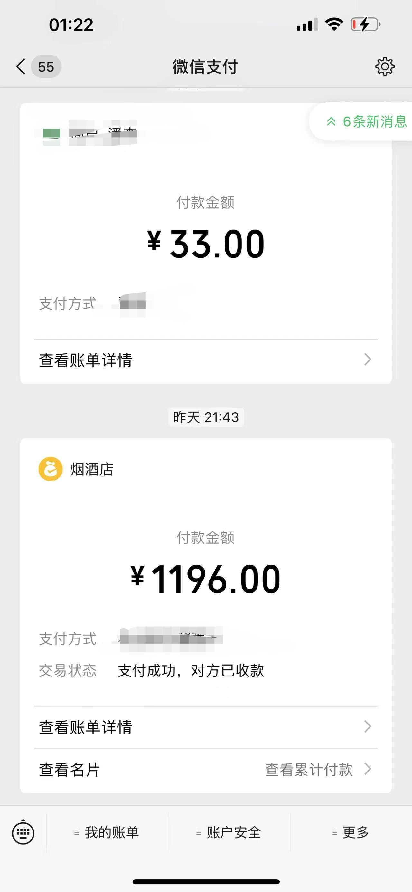Viewport: 412px width, 892px height.
Task: Tap the battery charging indicator
Action: [x=365, y=24]
